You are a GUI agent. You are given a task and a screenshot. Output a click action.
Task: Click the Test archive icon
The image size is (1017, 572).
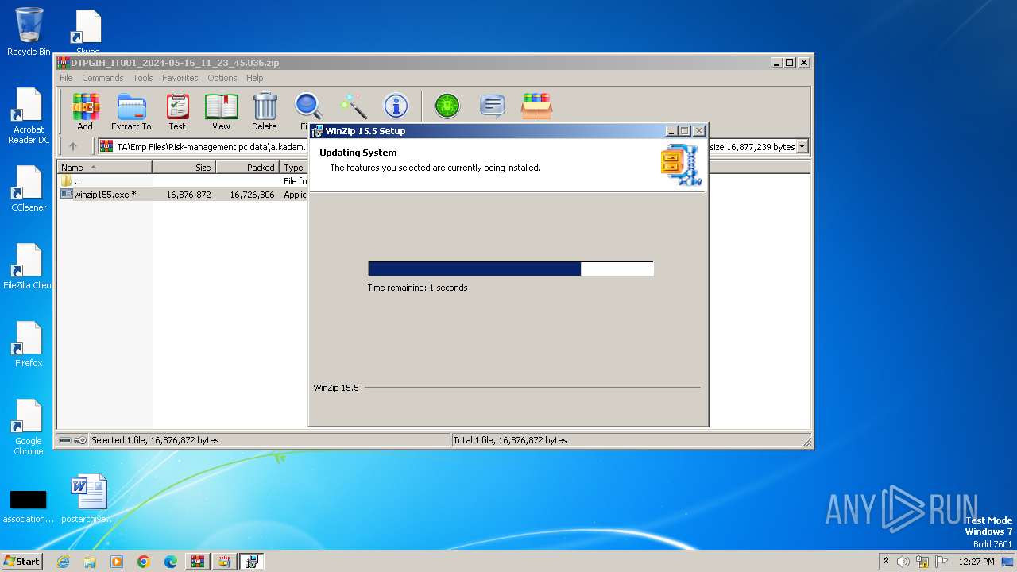click(177, 112)
